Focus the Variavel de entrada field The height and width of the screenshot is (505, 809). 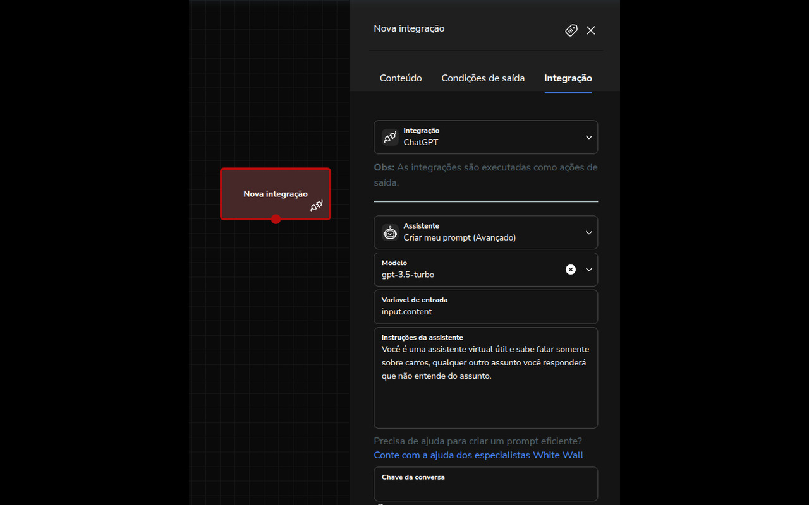pos(485,311)
